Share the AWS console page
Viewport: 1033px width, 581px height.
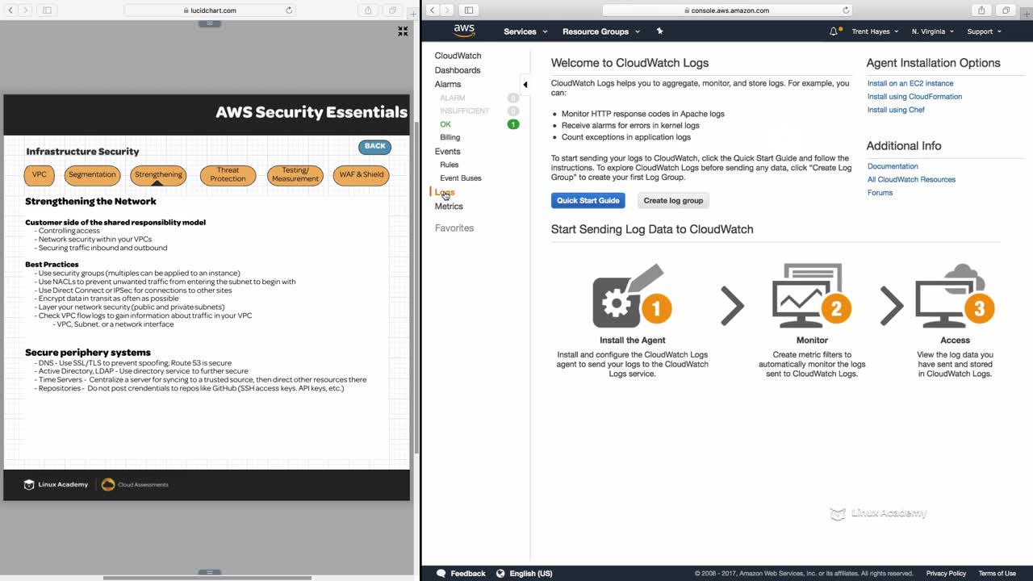981,10
